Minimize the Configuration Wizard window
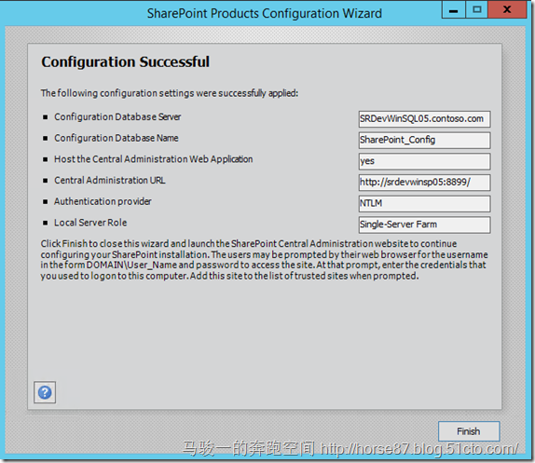This screenshot has height=463, width=535. (x=454, y=10)
